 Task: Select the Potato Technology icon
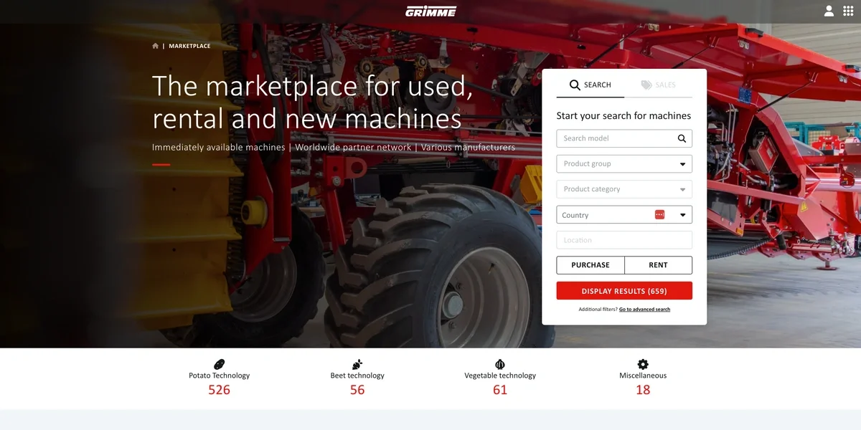point(220,364)
